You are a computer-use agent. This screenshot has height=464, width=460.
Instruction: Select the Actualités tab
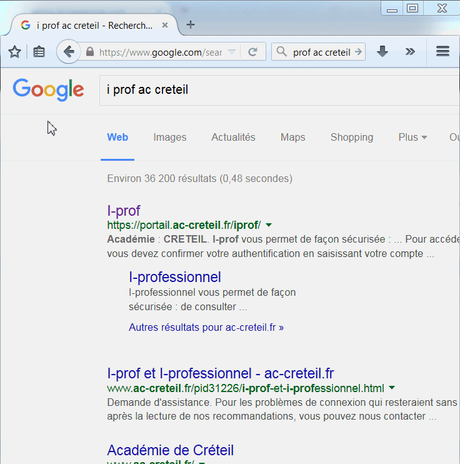pos(233,138)
